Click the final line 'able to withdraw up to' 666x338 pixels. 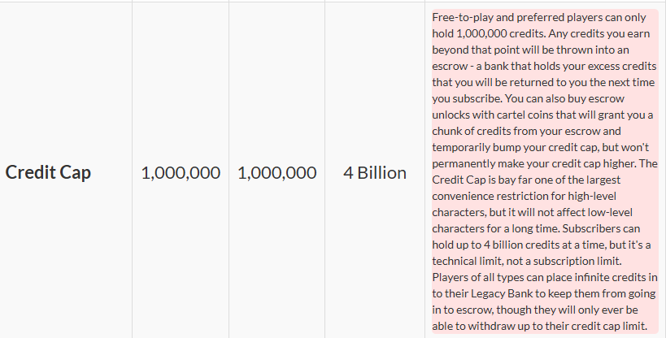point(539,327)
